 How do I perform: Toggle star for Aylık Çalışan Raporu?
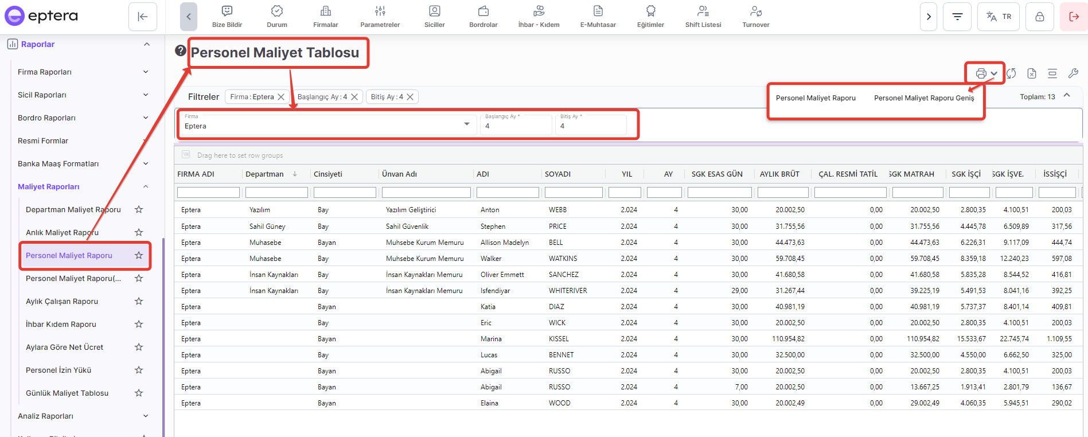[139, 301]
